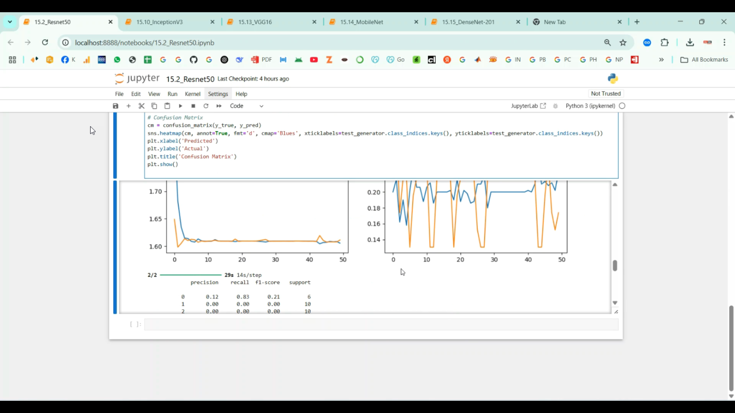The height and width of the screenshot is (413, 735).
Task: Show hidden bookmarks with the chevron
Action: click(661, 60)
